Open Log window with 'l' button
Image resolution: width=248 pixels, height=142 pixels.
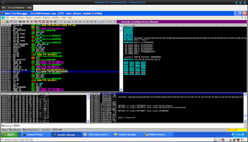(x=61, y=22)
